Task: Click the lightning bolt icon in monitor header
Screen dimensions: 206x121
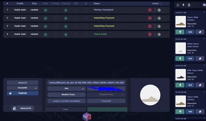Action: tap(183, 5)
